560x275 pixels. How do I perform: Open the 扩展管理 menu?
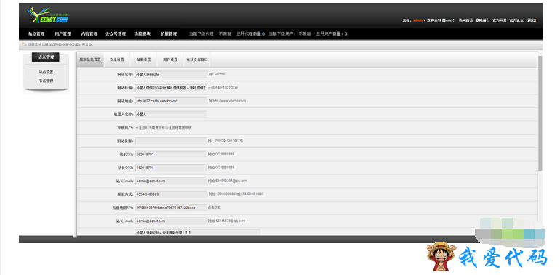[x=169, y=34]
